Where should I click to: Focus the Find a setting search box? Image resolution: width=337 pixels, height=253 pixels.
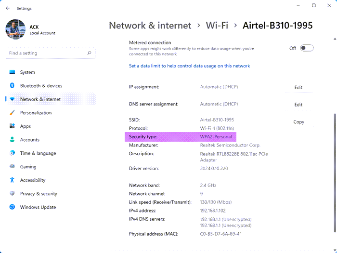click(x=46, y=53)
